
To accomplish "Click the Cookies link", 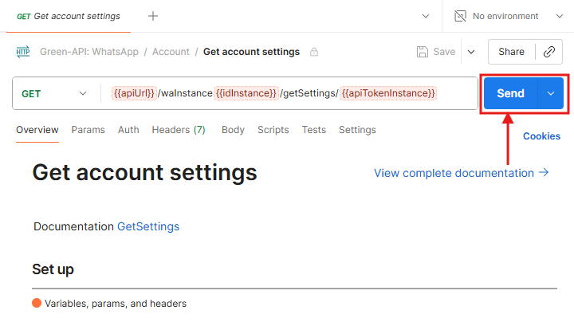I will coord(541,136).
